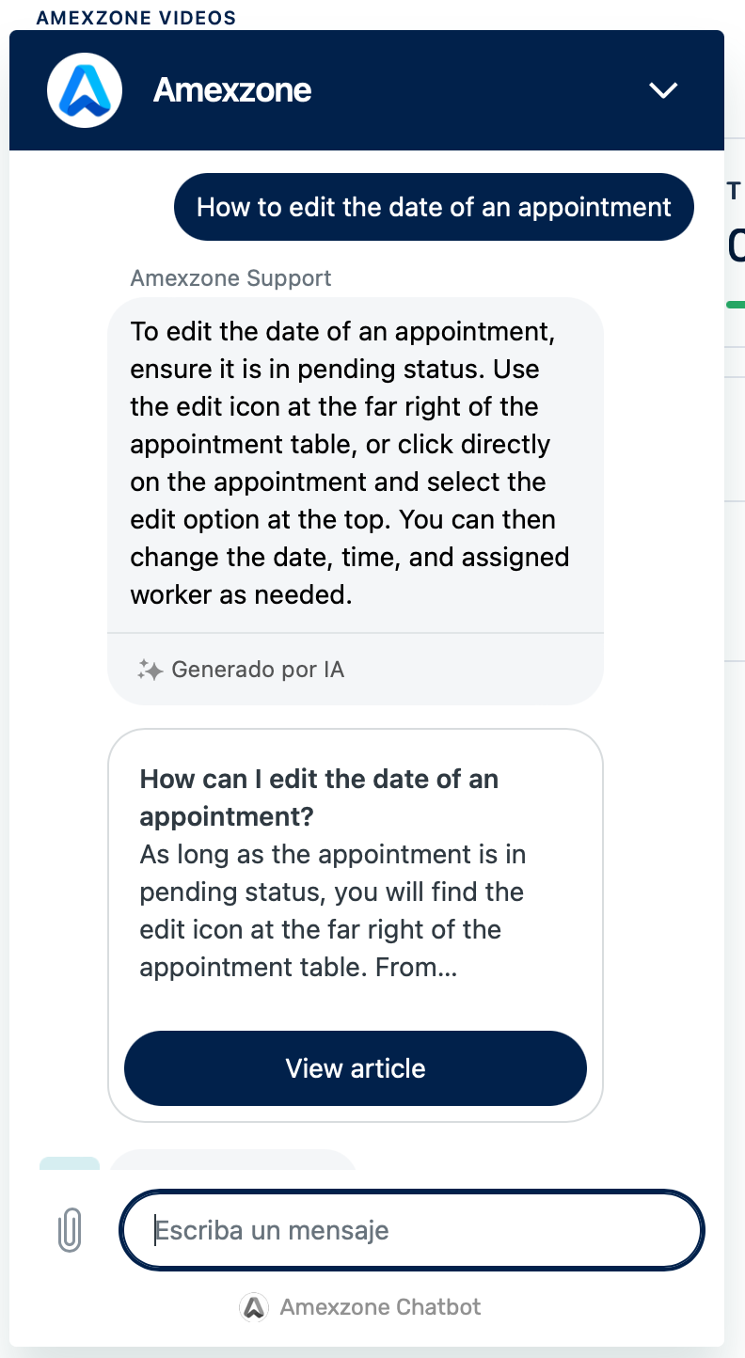745x1358 pixels.
Task: Click the small Amexzone Chatbot footer logo
Action: point(253,1307)
